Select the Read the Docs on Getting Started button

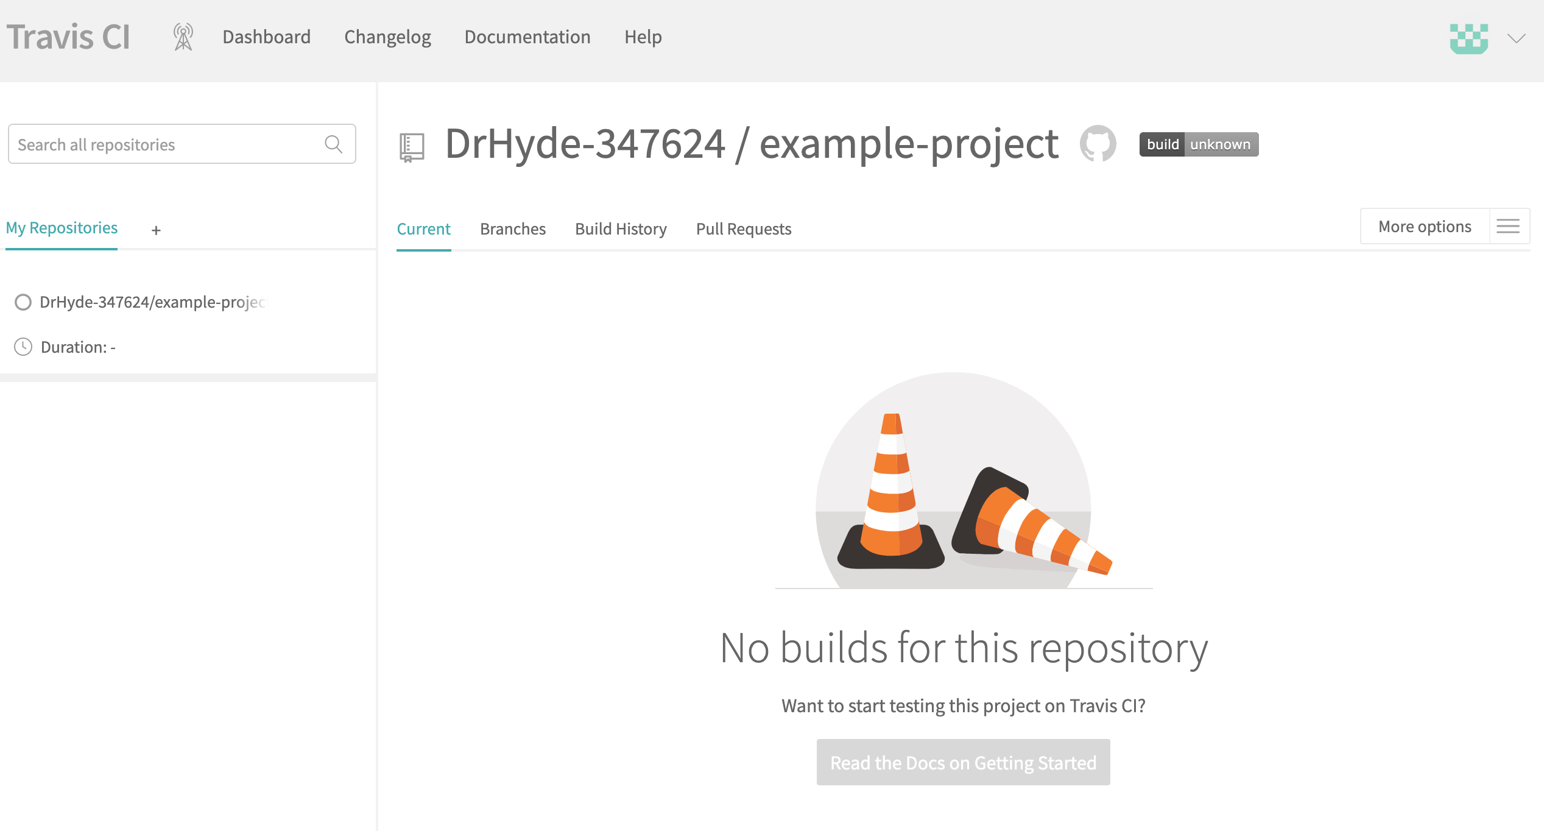[962, 762]
